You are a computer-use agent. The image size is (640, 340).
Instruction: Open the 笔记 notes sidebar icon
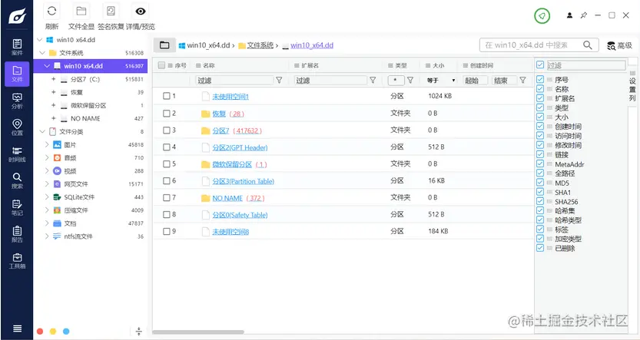click(17, 207)
